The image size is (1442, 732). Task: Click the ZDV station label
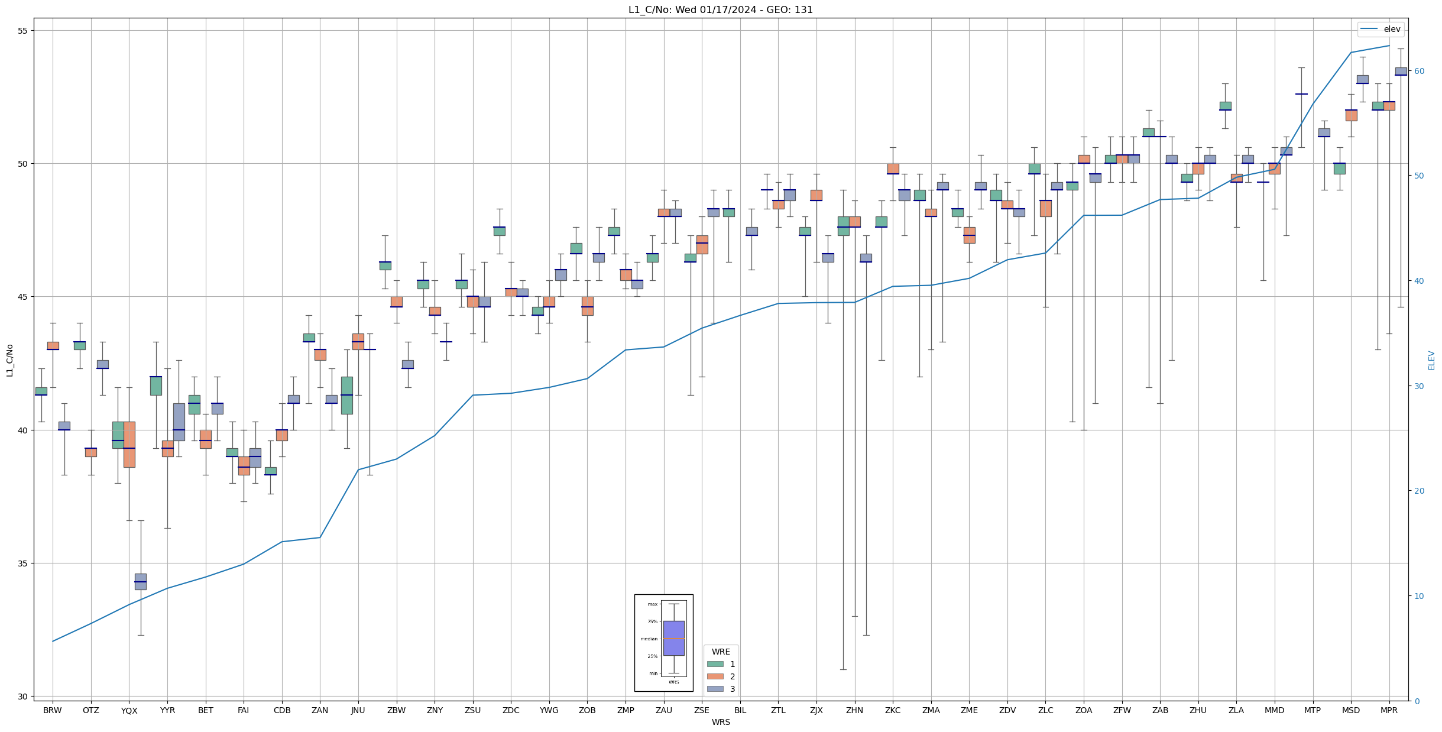(1007, 710)
